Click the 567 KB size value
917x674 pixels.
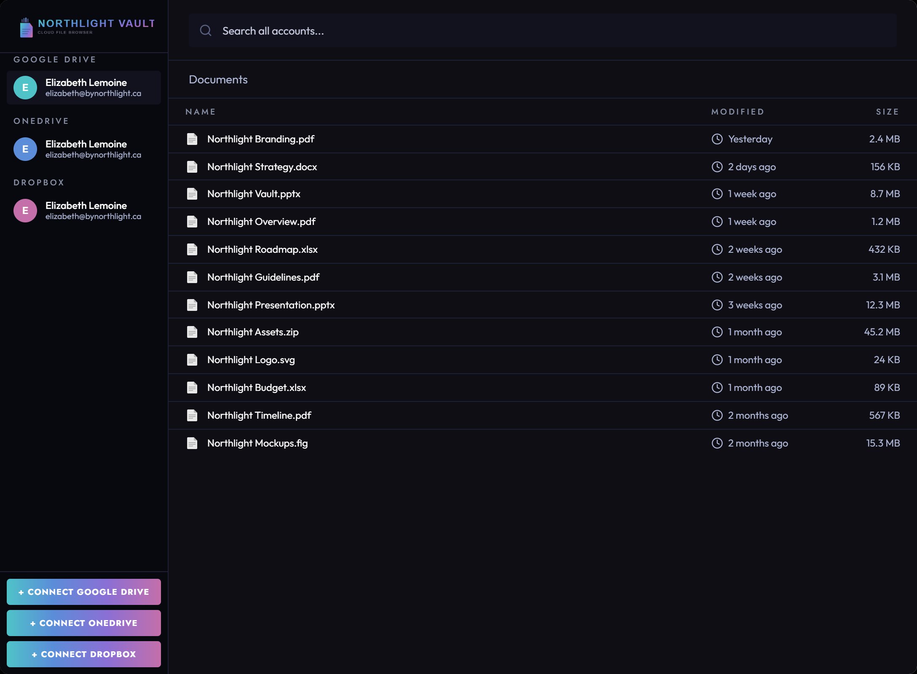pyautogui.click(x=885, y=415)
